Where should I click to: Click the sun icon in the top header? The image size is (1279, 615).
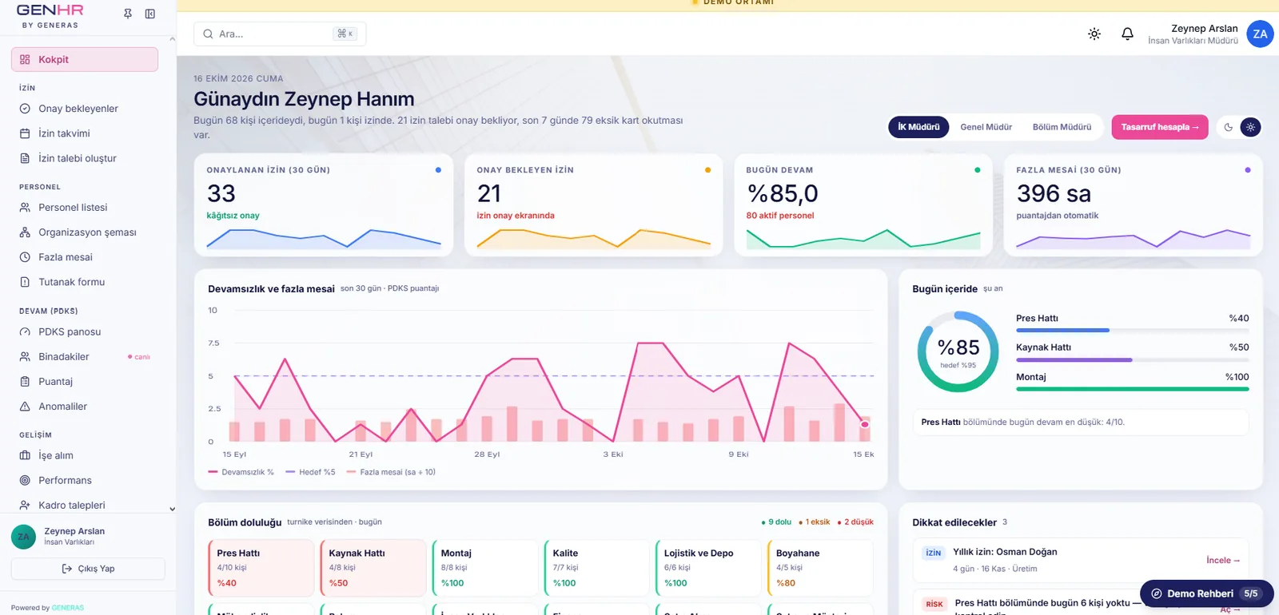[1094, 34]
